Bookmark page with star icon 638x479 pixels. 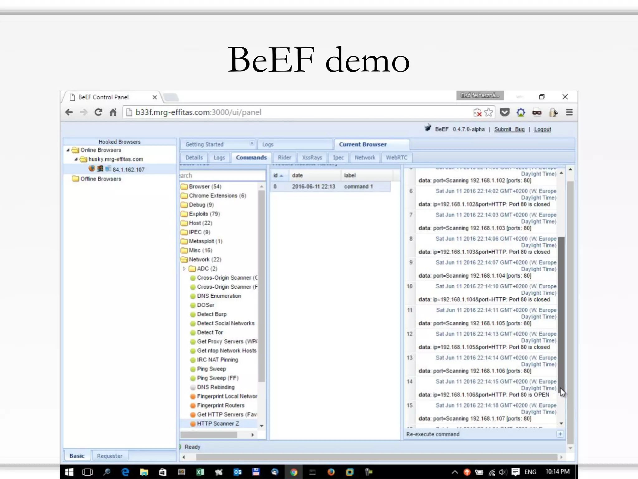[x=489, y=112]
